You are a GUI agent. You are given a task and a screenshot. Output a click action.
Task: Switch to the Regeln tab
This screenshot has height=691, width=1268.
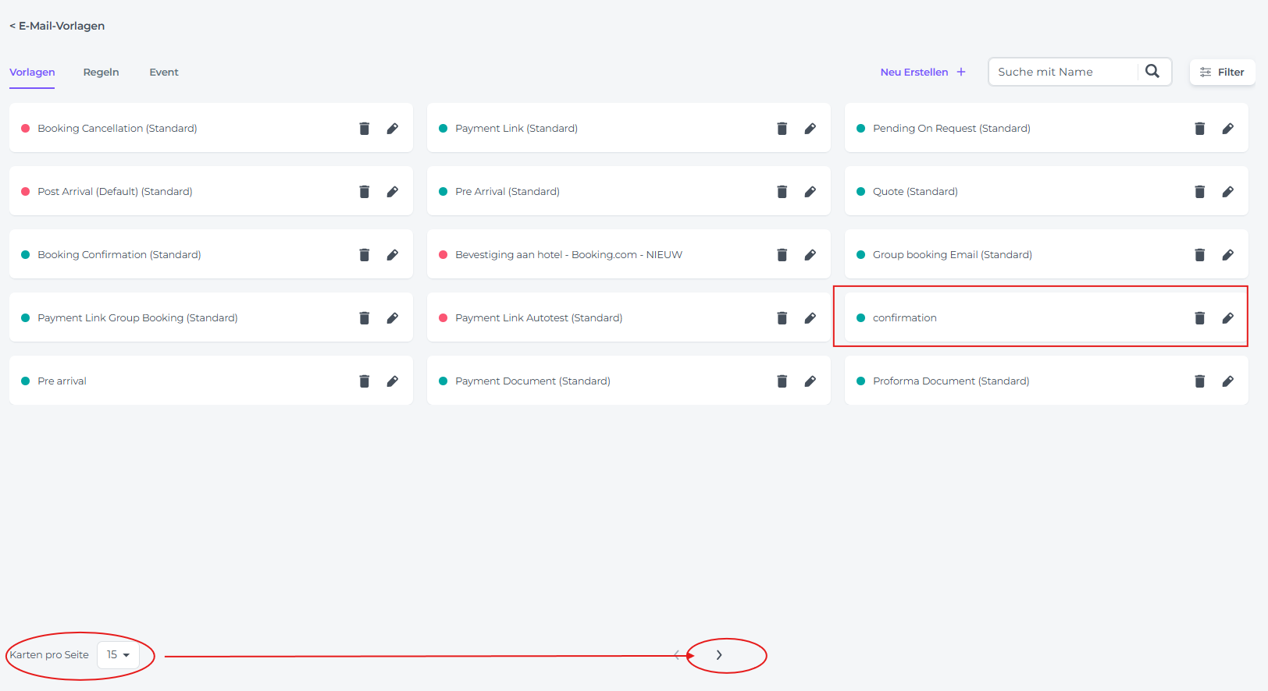(x=101, y=73)
